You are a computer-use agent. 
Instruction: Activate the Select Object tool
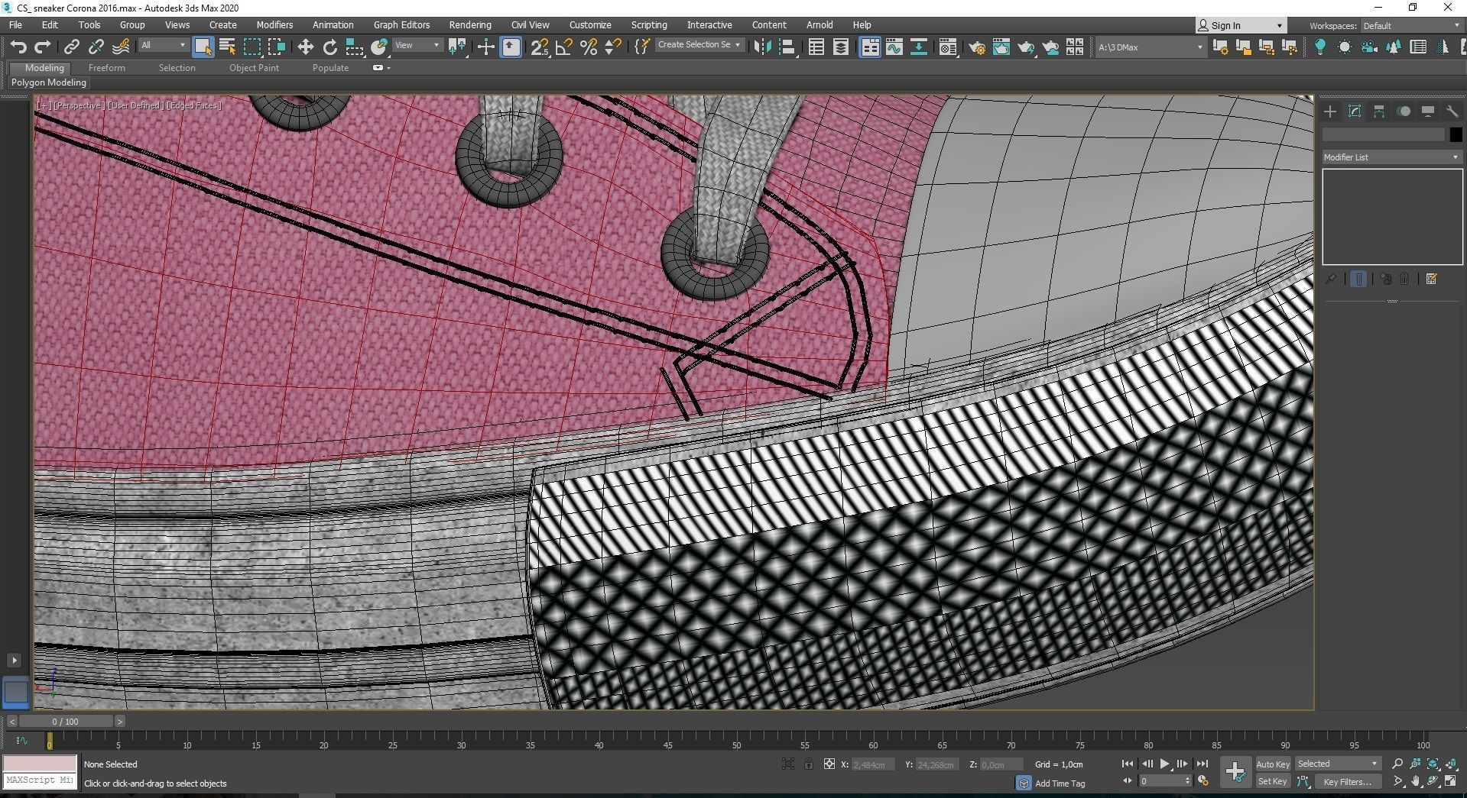203,47
